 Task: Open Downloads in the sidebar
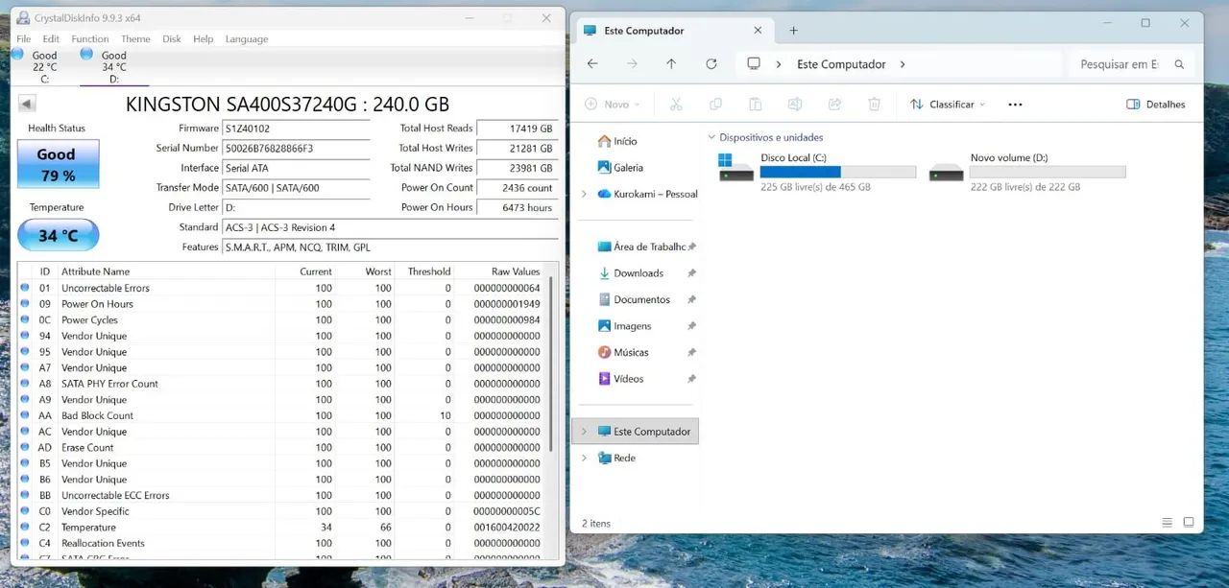pyautogui.click(x=639, y=273)
